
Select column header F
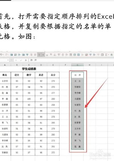[65, 65]
